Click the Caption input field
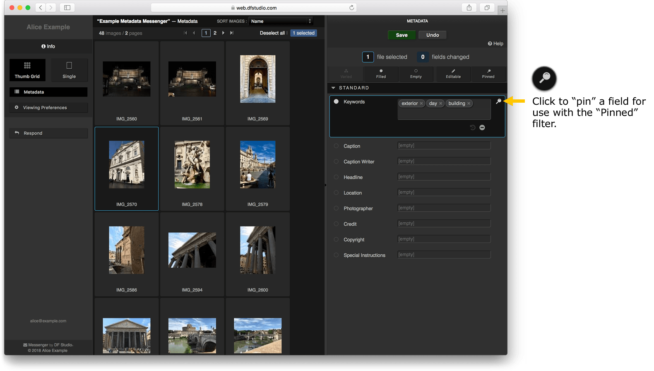Screen dimensions: 654x371 (444, 145)
